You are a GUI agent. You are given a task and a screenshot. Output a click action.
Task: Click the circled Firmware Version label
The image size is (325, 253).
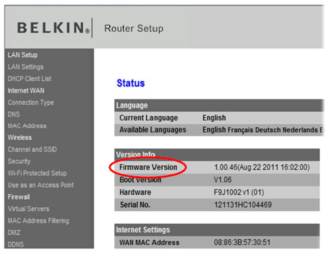(148, 167)
